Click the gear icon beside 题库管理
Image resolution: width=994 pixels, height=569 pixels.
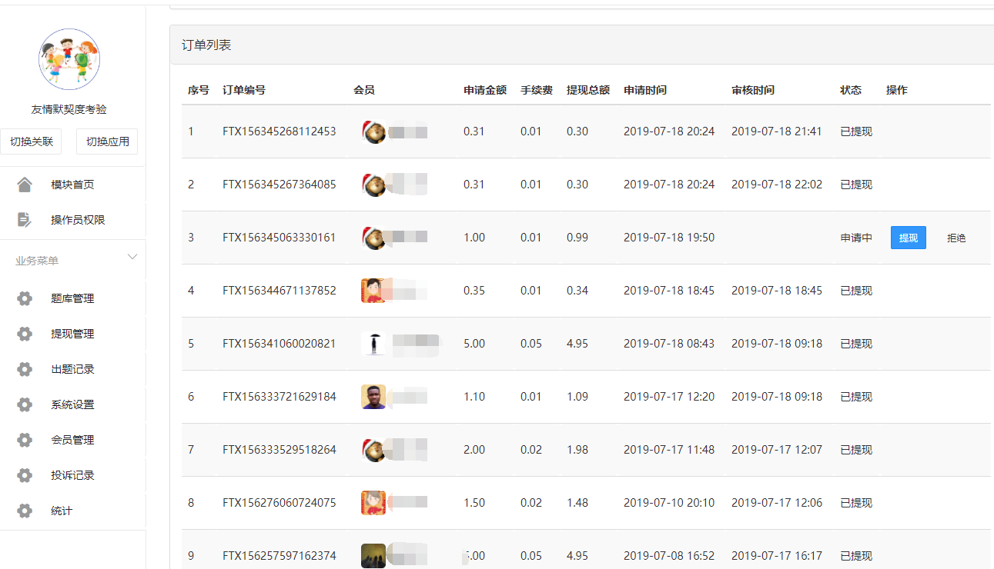tap(25, 298)
